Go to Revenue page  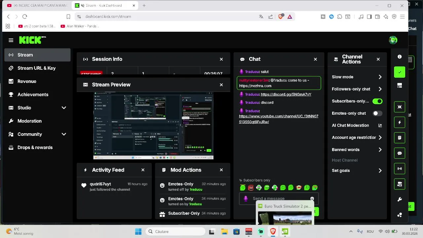[37, 81]
